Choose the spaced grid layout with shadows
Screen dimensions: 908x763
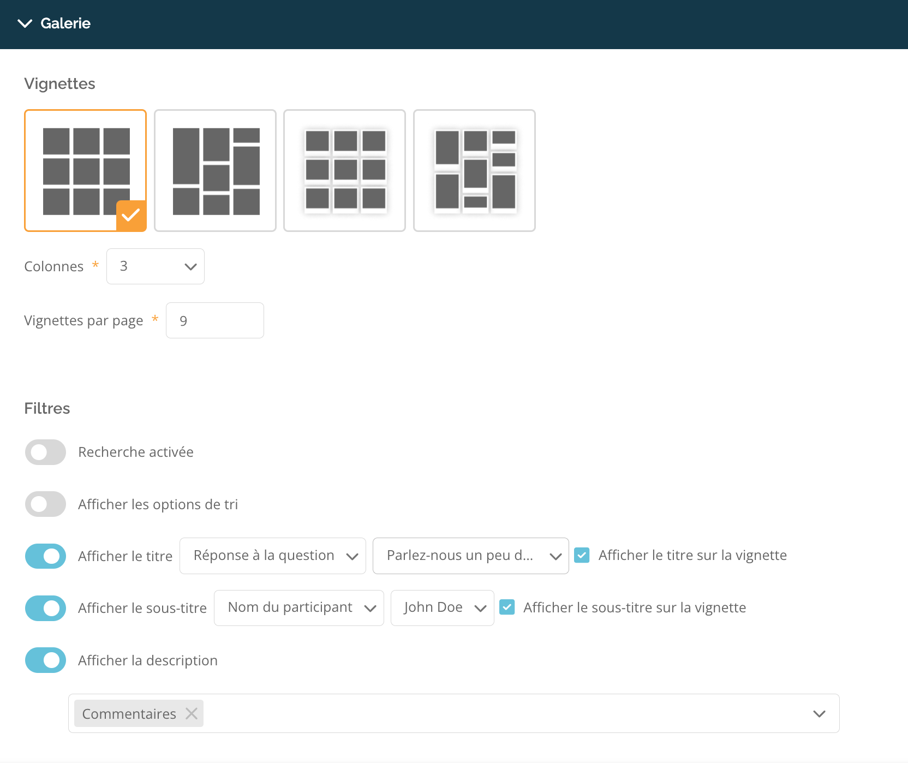click(x=344, y=170)
